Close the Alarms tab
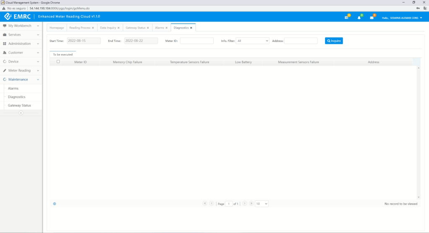This screenshot has width=429, height=233. pos(166,28)
